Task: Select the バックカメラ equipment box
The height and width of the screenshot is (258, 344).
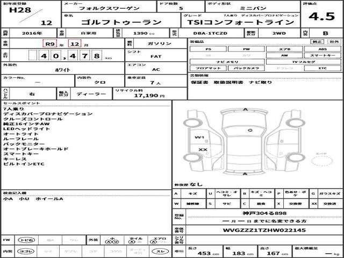Action: 246,68
